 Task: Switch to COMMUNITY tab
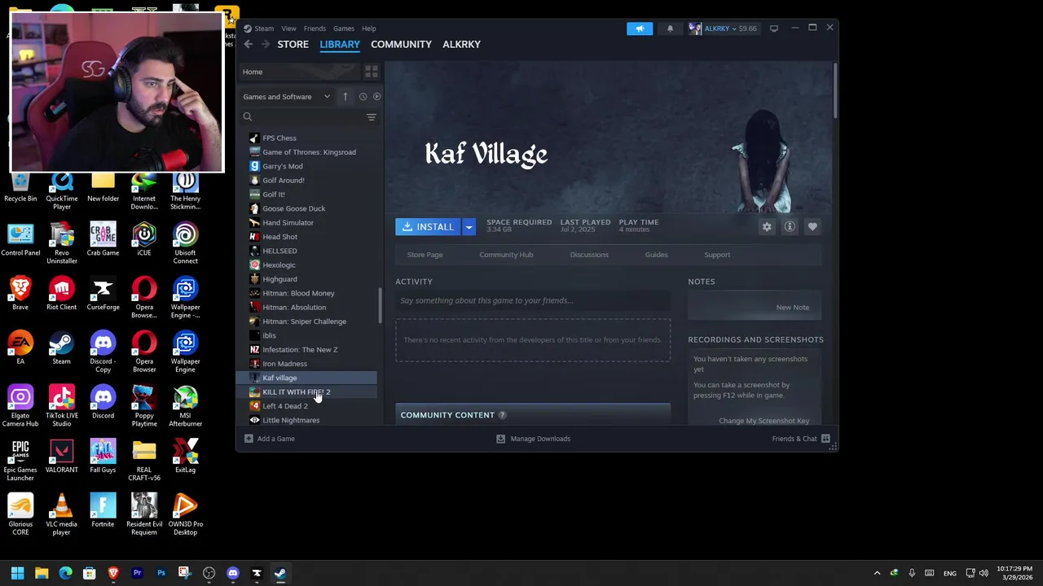401,44
